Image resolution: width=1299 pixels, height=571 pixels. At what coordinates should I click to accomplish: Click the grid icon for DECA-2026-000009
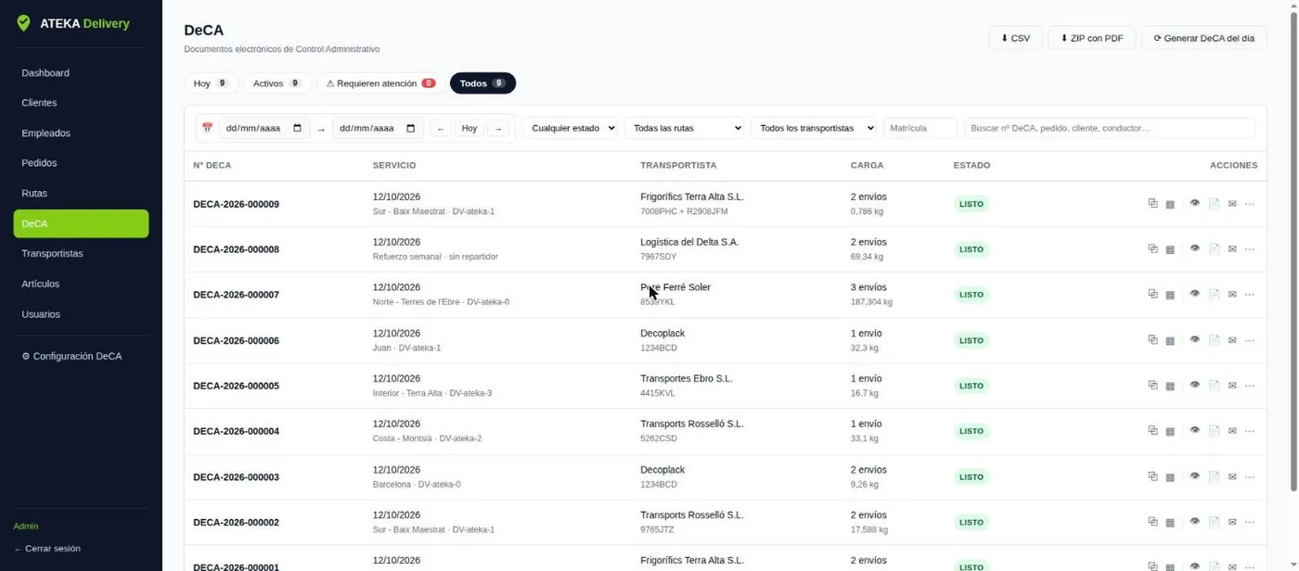1170,204
